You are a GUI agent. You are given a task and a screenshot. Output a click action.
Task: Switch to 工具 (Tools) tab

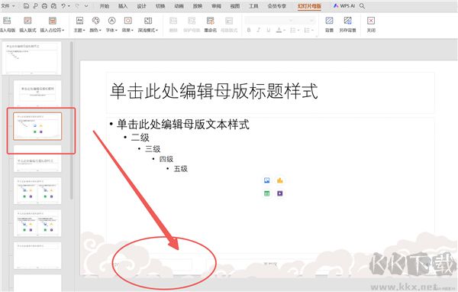(253, 6)
